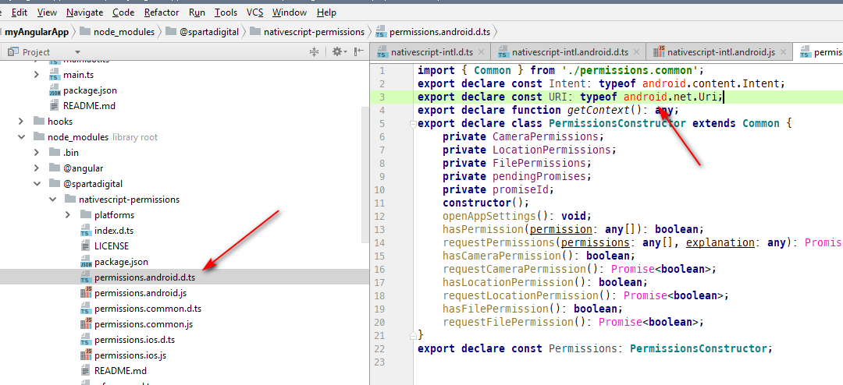Click 'getContext' function name in editor
Image resolution: width=843 pixels, height=385 pixels.
(599, 111)
